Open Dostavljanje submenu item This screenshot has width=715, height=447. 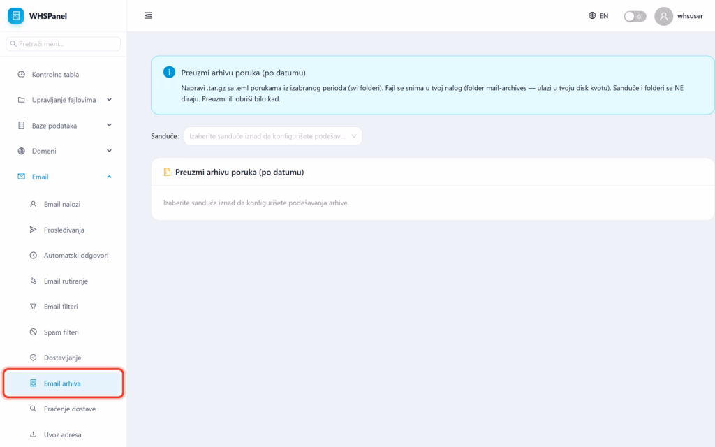pyautogui.click(x=64, y=358)
